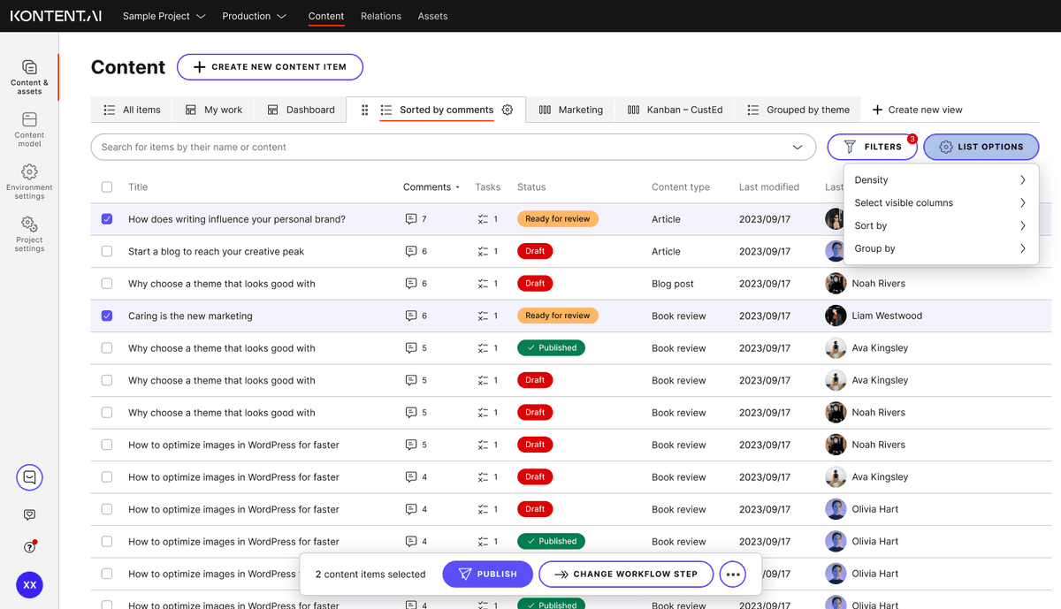Uncheck the row for 'Caring is the new marketing'
1061x609 pixels.
pos(106,316)
